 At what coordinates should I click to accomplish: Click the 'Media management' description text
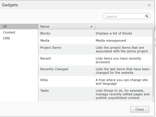click(x=111, y=40)
